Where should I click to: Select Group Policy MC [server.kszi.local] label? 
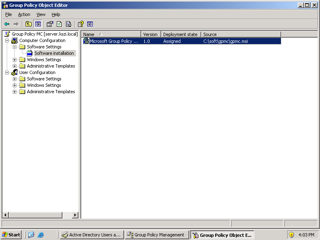tap(45, 34)
